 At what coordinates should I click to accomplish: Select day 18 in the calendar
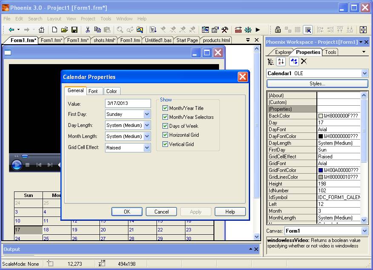pyautogui.click(x=57, y=230)
